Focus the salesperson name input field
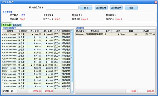This screenshot has width=158, height=96. (x=62, y=8)
